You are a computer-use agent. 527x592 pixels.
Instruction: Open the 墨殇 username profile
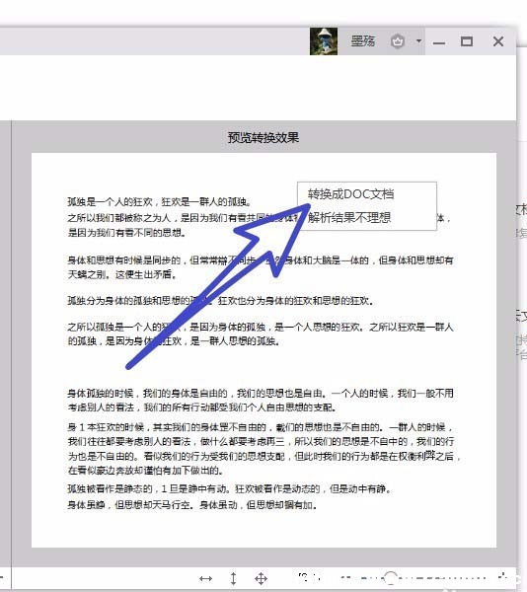362,40
